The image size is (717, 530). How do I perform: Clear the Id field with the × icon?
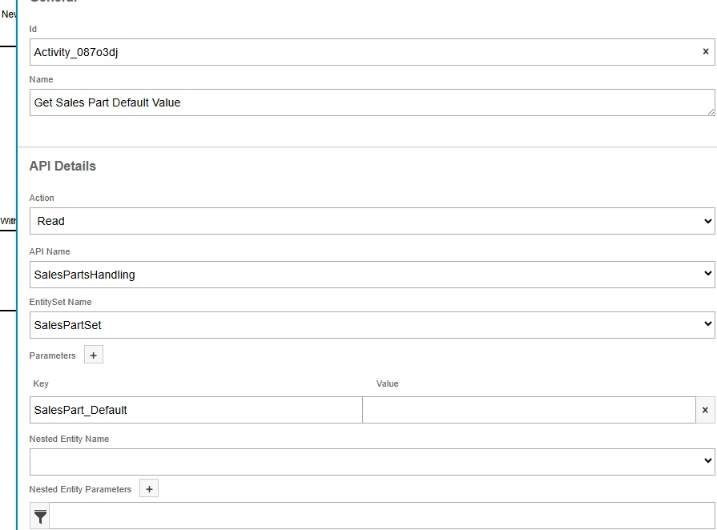(x=706, y=52)
